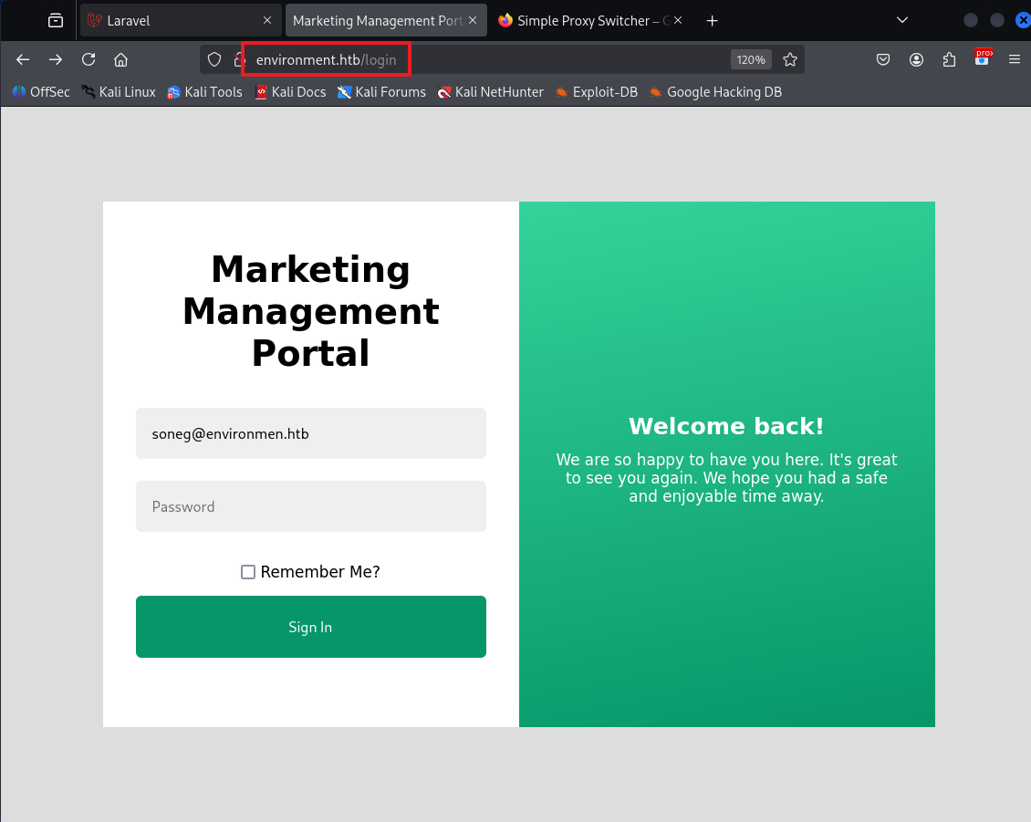Go to the browser Home page
This screenshot has width=1031, height=822.
coord(120,59)
